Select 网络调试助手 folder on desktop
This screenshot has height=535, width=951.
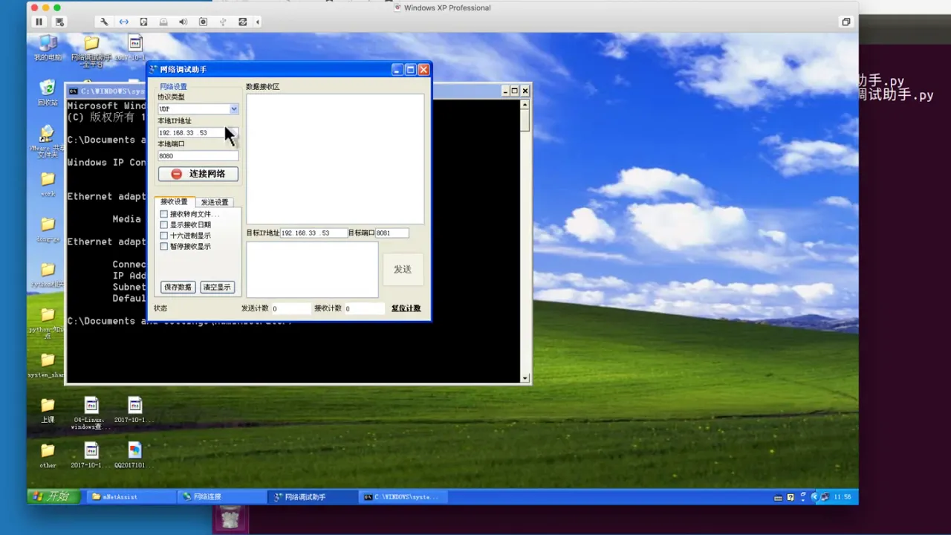click(x=91, y=51)
